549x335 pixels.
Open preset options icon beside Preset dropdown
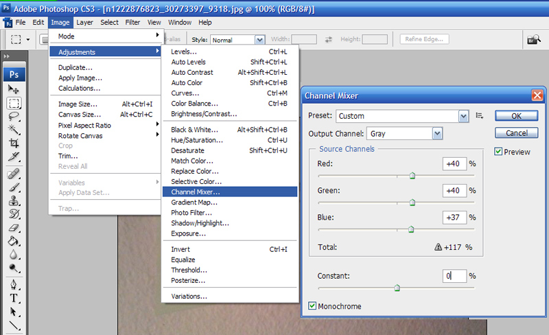[479, 116]
